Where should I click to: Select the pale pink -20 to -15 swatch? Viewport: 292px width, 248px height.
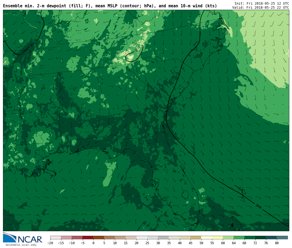tap(55, 237)
